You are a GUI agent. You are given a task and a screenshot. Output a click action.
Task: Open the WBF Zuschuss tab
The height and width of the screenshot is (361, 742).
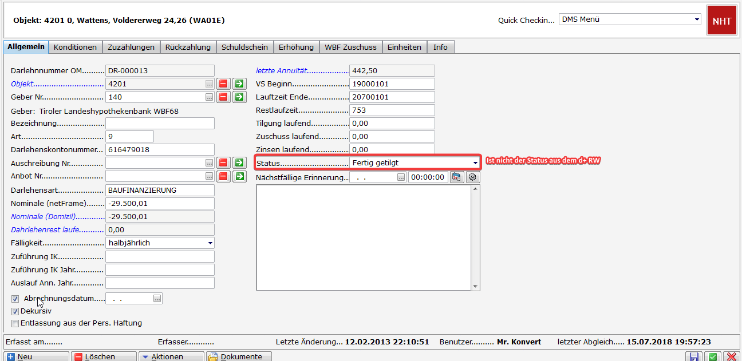(x=350, y=47)
